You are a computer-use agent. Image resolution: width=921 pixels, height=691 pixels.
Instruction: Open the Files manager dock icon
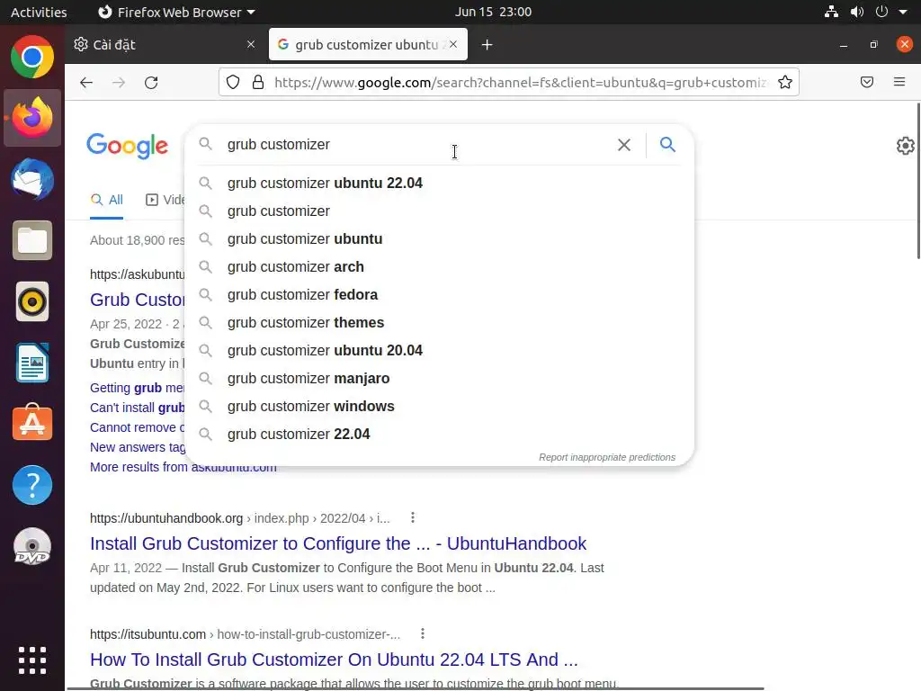tap(32, 240)
